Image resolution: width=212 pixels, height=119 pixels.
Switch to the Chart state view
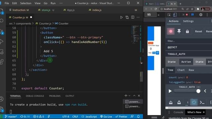coord(181,70)
